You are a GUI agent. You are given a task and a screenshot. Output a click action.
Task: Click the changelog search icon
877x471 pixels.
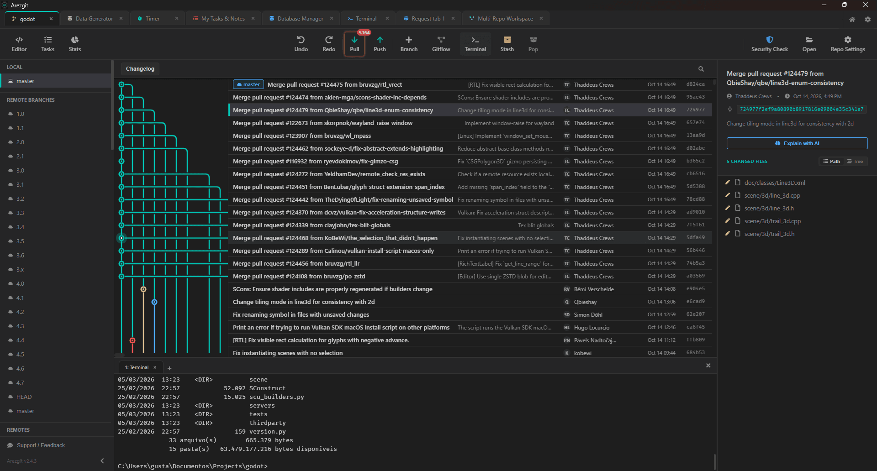[x=701, y=69]
